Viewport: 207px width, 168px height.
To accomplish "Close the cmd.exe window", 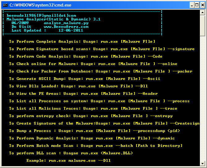I will (203, 5).
